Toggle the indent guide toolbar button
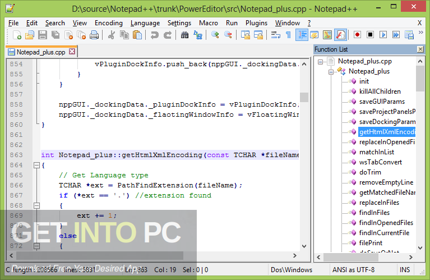 (x=302, y=35)
